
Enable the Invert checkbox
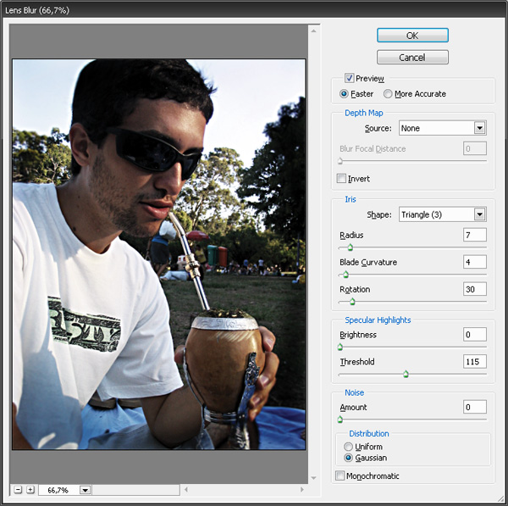341,178
